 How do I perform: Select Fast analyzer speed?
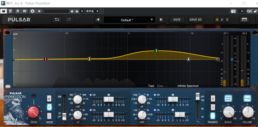point(151,86)
